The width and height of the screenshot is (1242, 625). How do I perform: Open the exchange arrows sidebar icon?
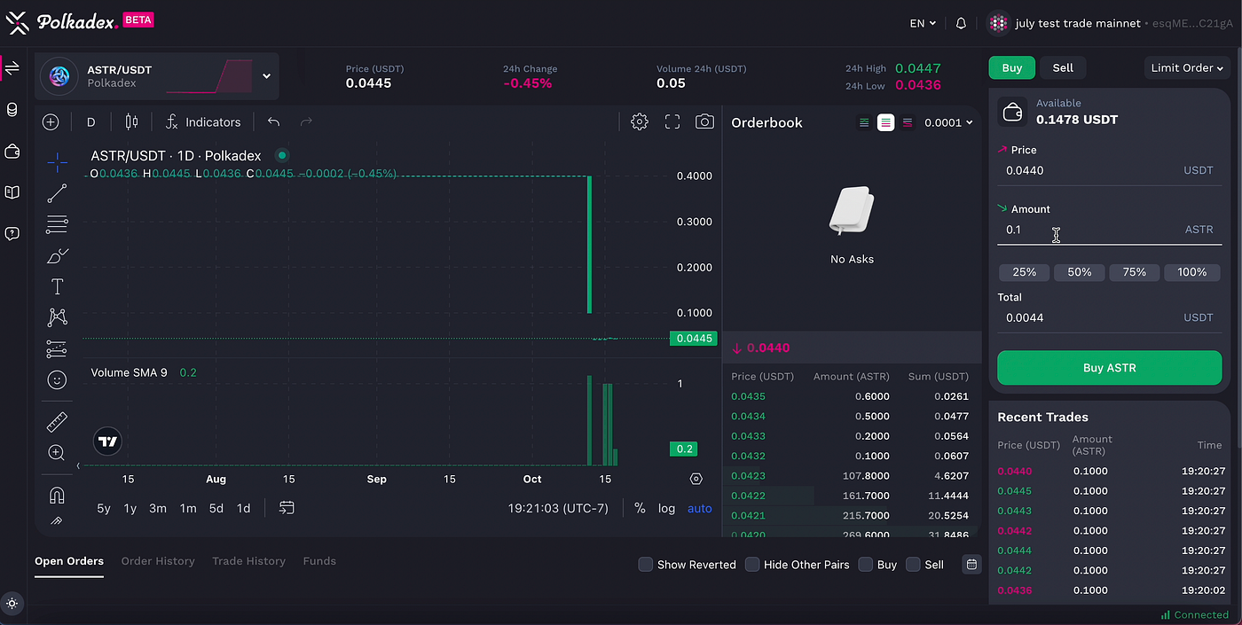[x=12, y=68]
